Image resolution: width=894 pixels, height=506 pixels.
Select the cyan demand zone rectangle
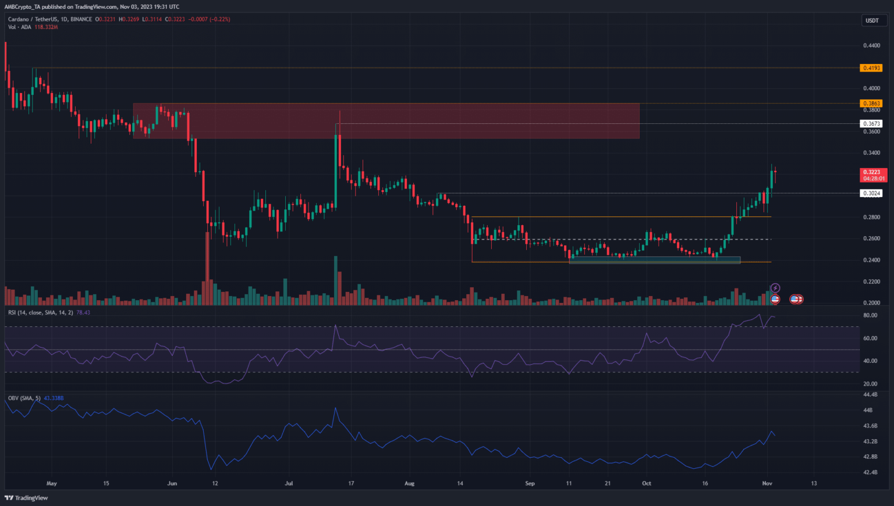point(654,260)
